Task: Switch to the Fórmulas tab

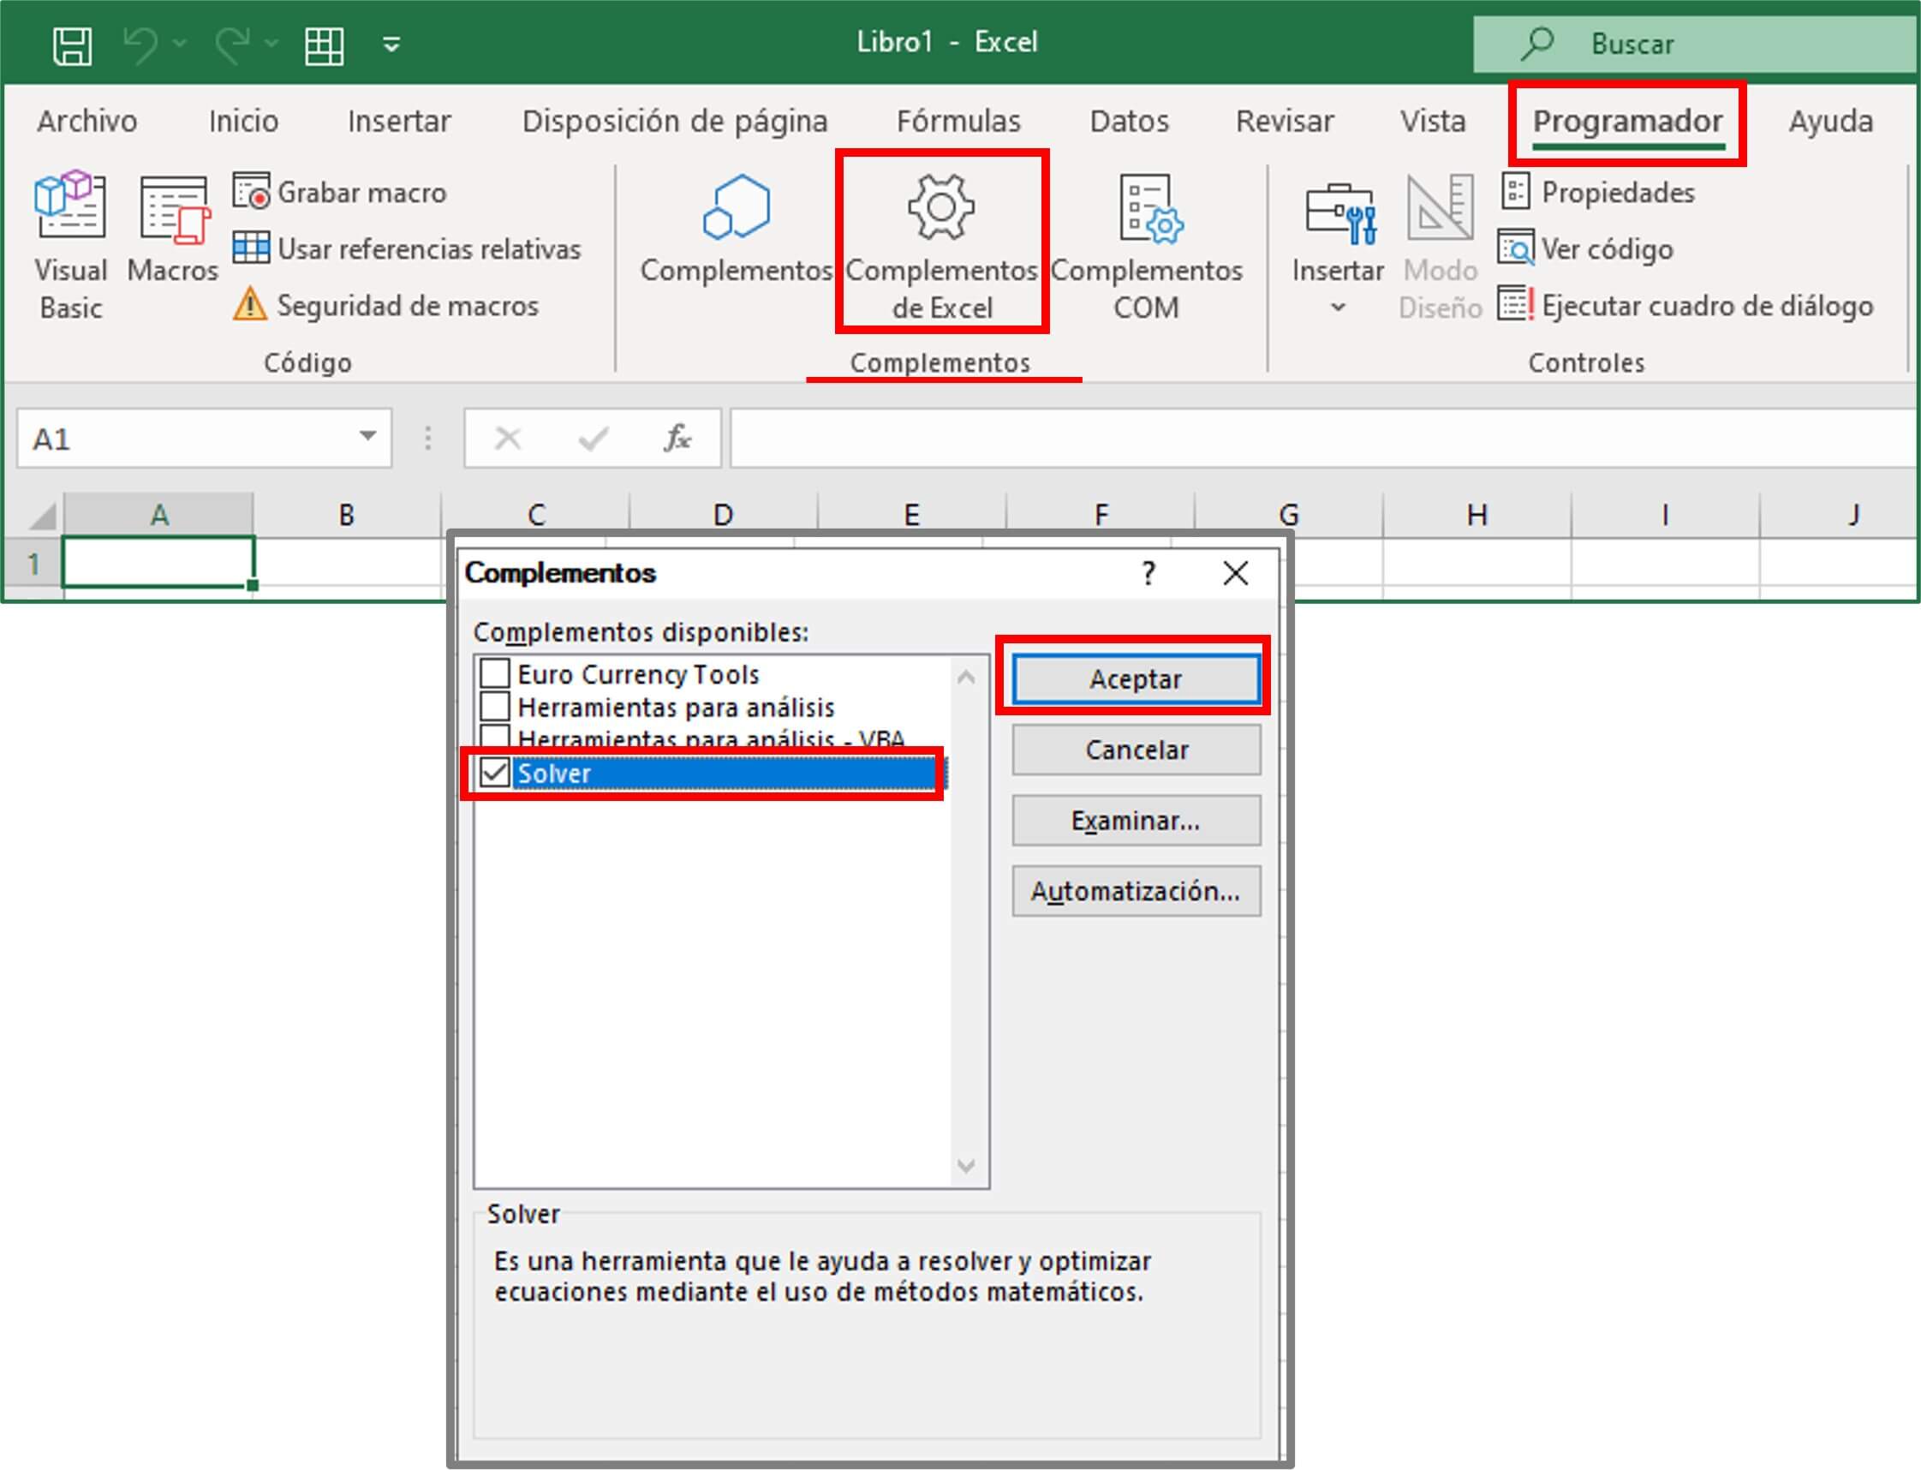Action: (958, 121)
